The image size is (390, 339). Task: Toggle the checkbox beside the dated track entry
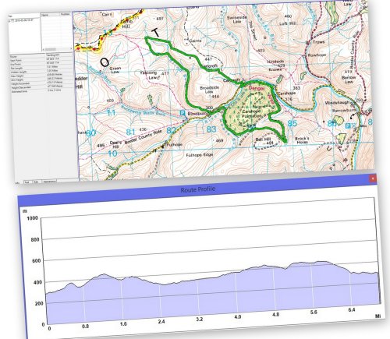12,20
